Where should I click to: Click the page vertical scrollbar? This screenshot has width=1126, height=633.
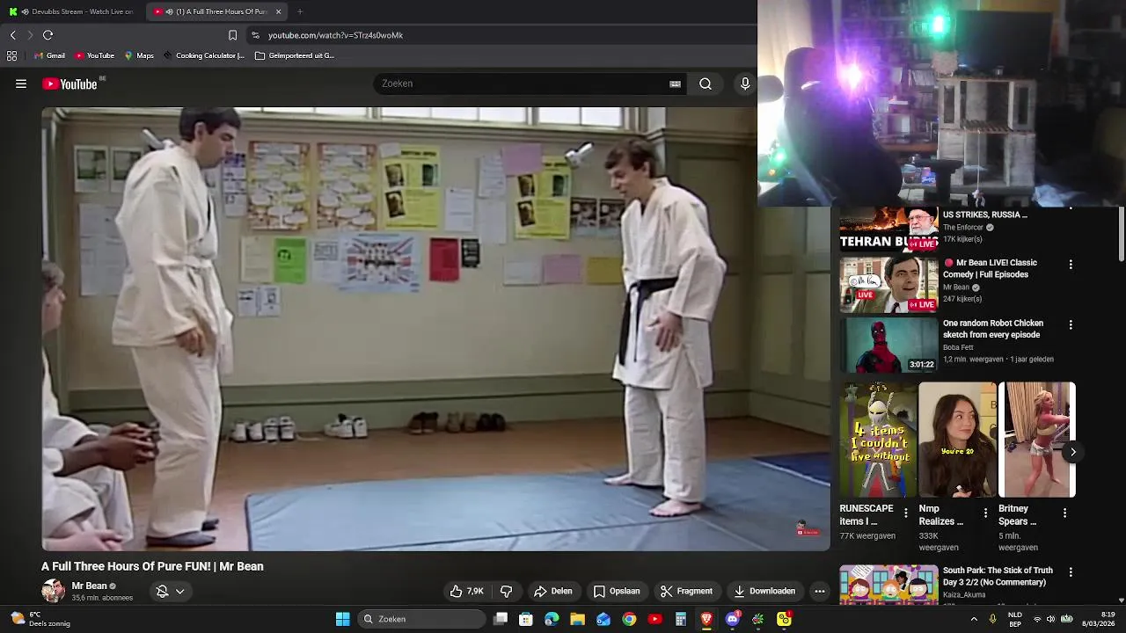tap(1122, 233)
